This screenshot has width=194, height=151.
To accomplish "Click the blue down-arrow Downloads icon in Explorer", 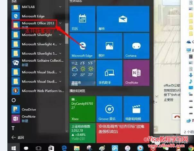I will (x=191, y=75).
